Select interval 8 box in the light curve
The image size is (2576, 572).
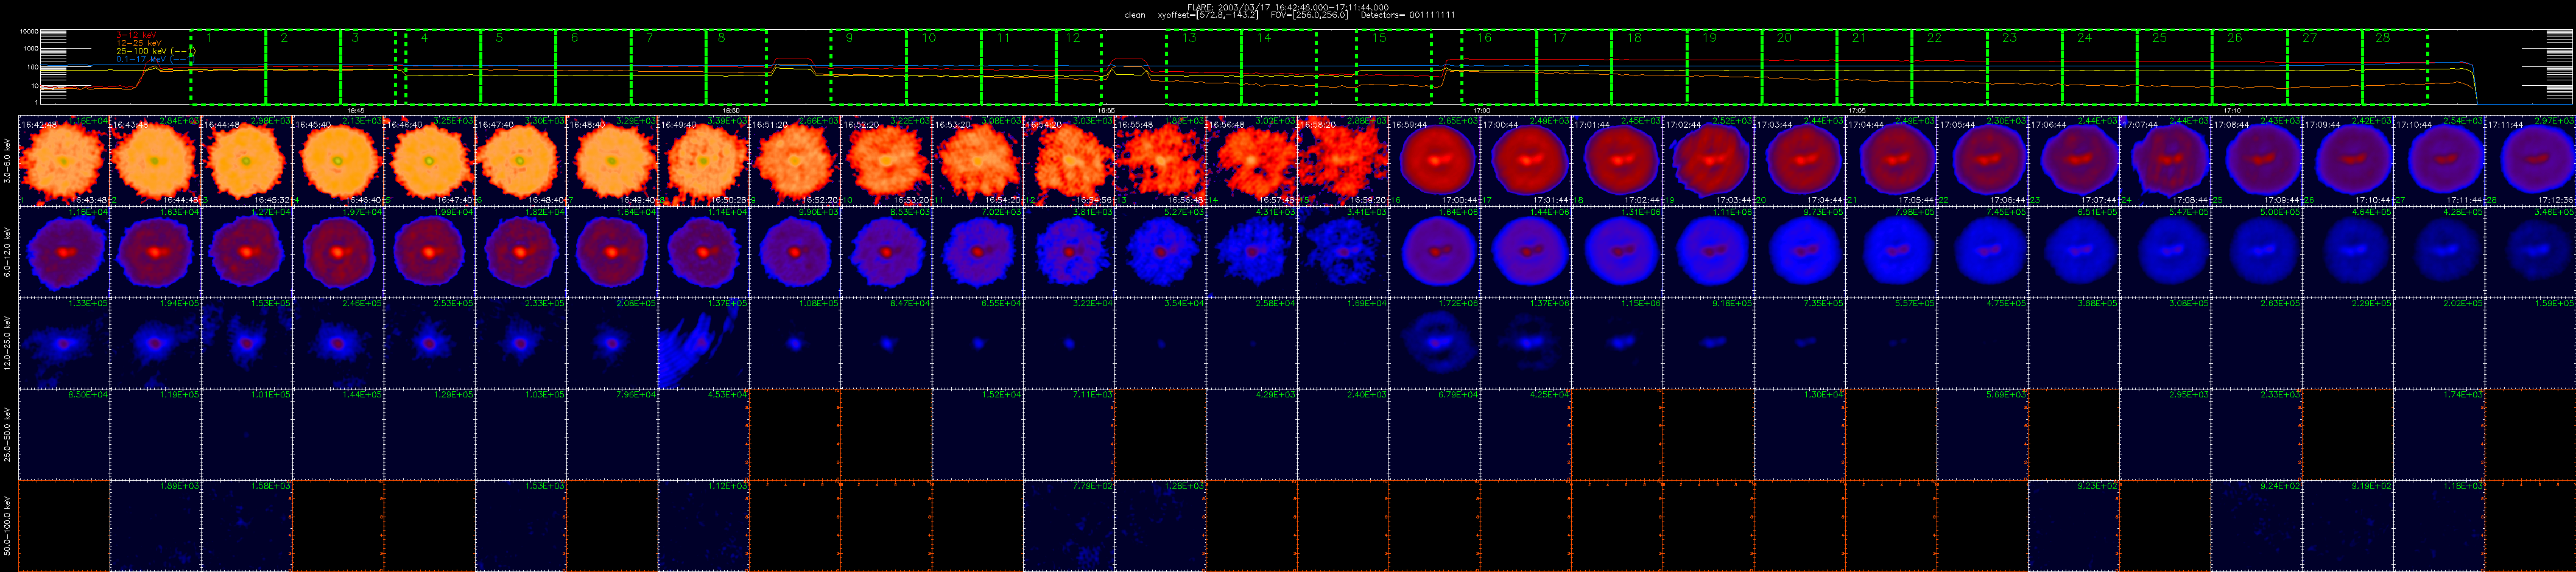coord(737,67)
